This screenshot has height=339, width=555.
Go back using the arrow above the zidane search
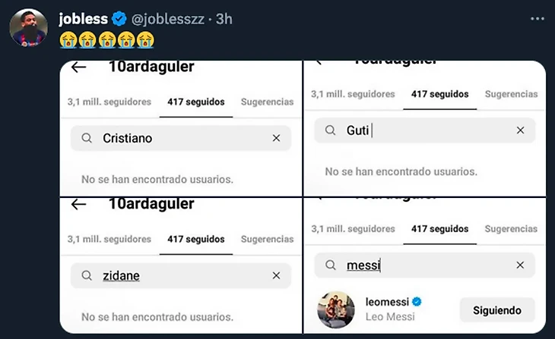click(x=78, y=205)
